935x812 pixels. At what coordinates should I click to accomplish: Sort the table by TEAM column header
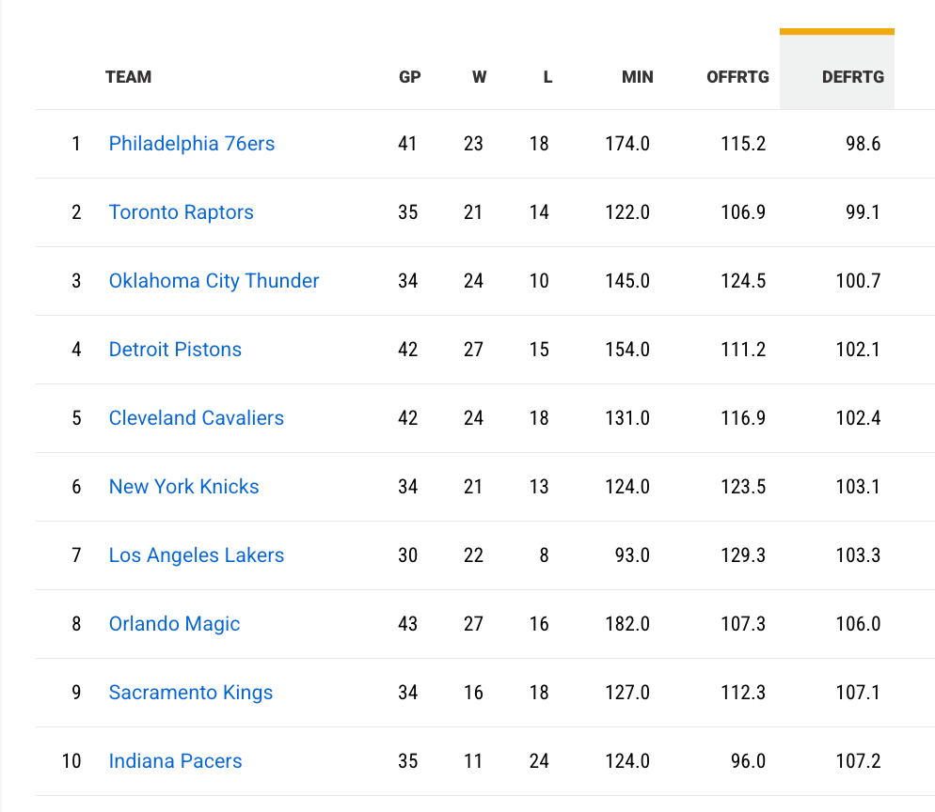pos(128,77)
